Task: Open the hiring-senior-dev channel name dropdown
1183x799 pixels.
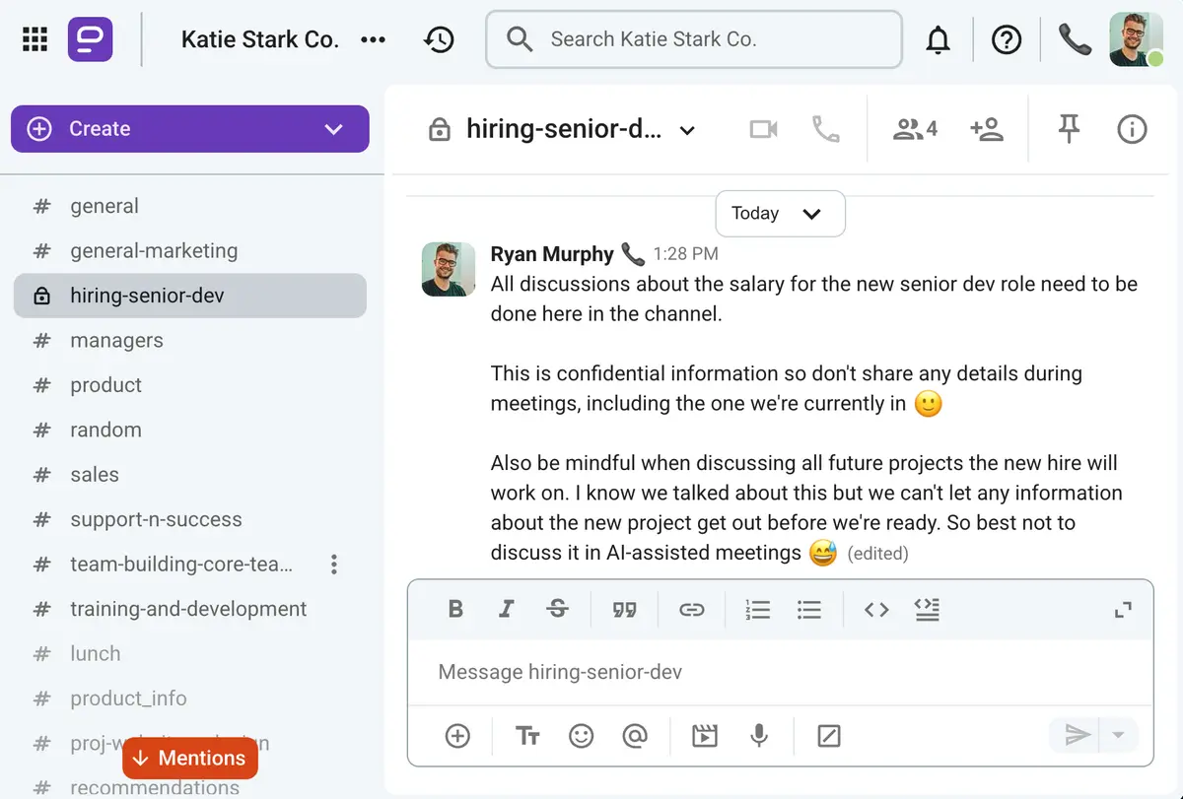Action: tap(687, 129)
